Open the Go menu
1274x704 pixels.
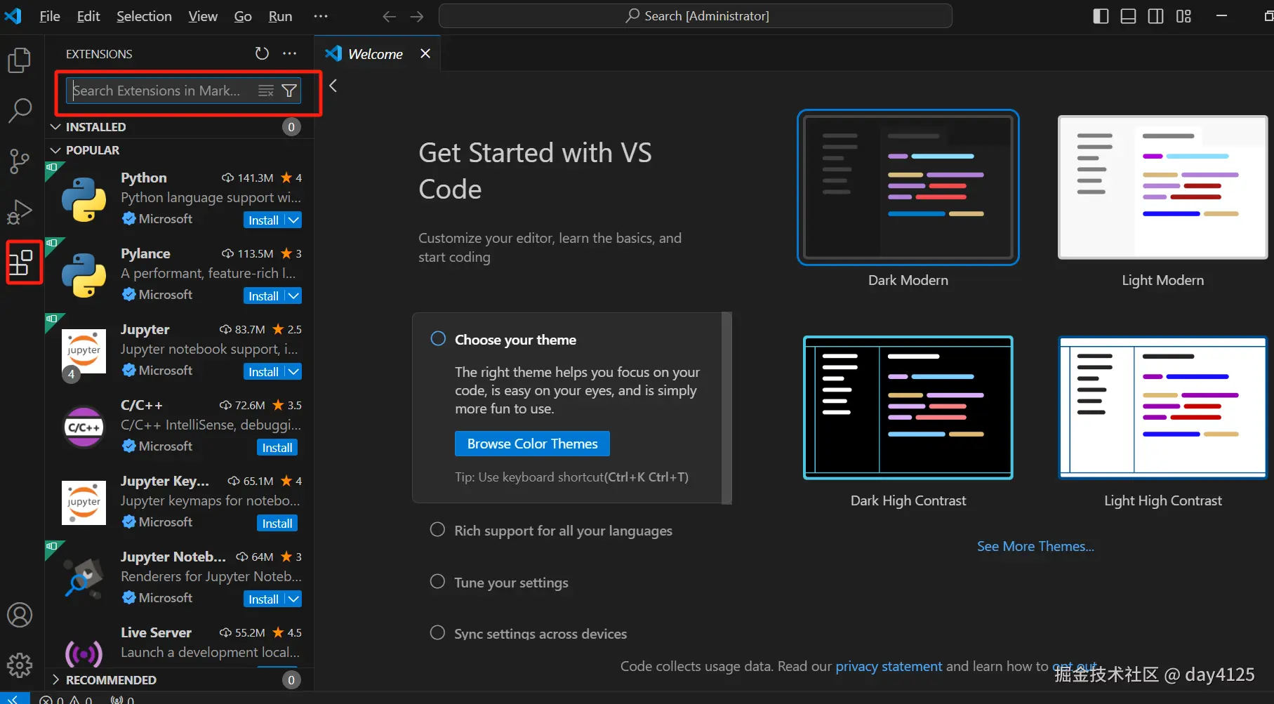(243, 16)
